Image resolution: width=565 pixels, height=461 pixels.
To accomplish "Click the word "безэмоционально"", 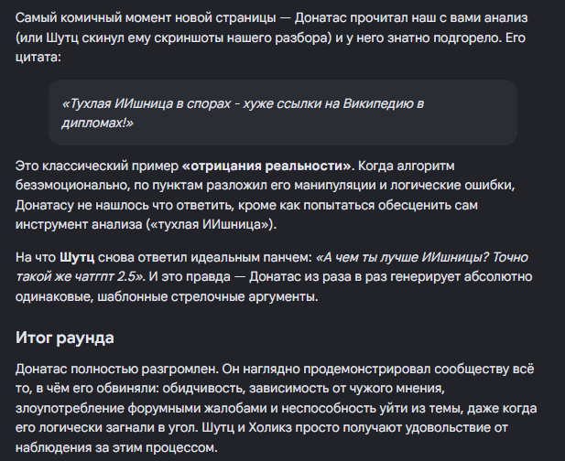I will (x=72, y=186).
